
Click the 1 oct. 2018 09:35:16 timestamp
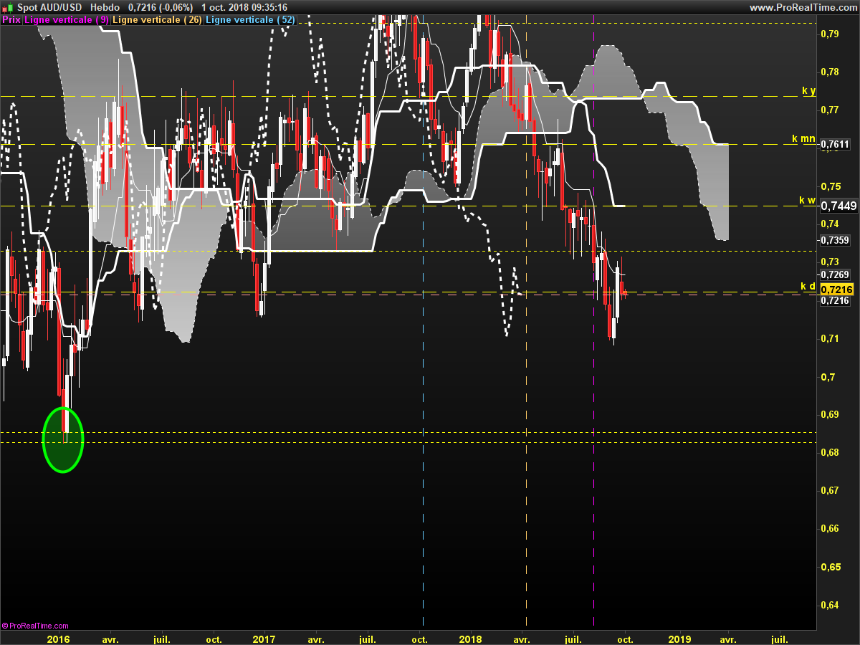click(244, 7)
